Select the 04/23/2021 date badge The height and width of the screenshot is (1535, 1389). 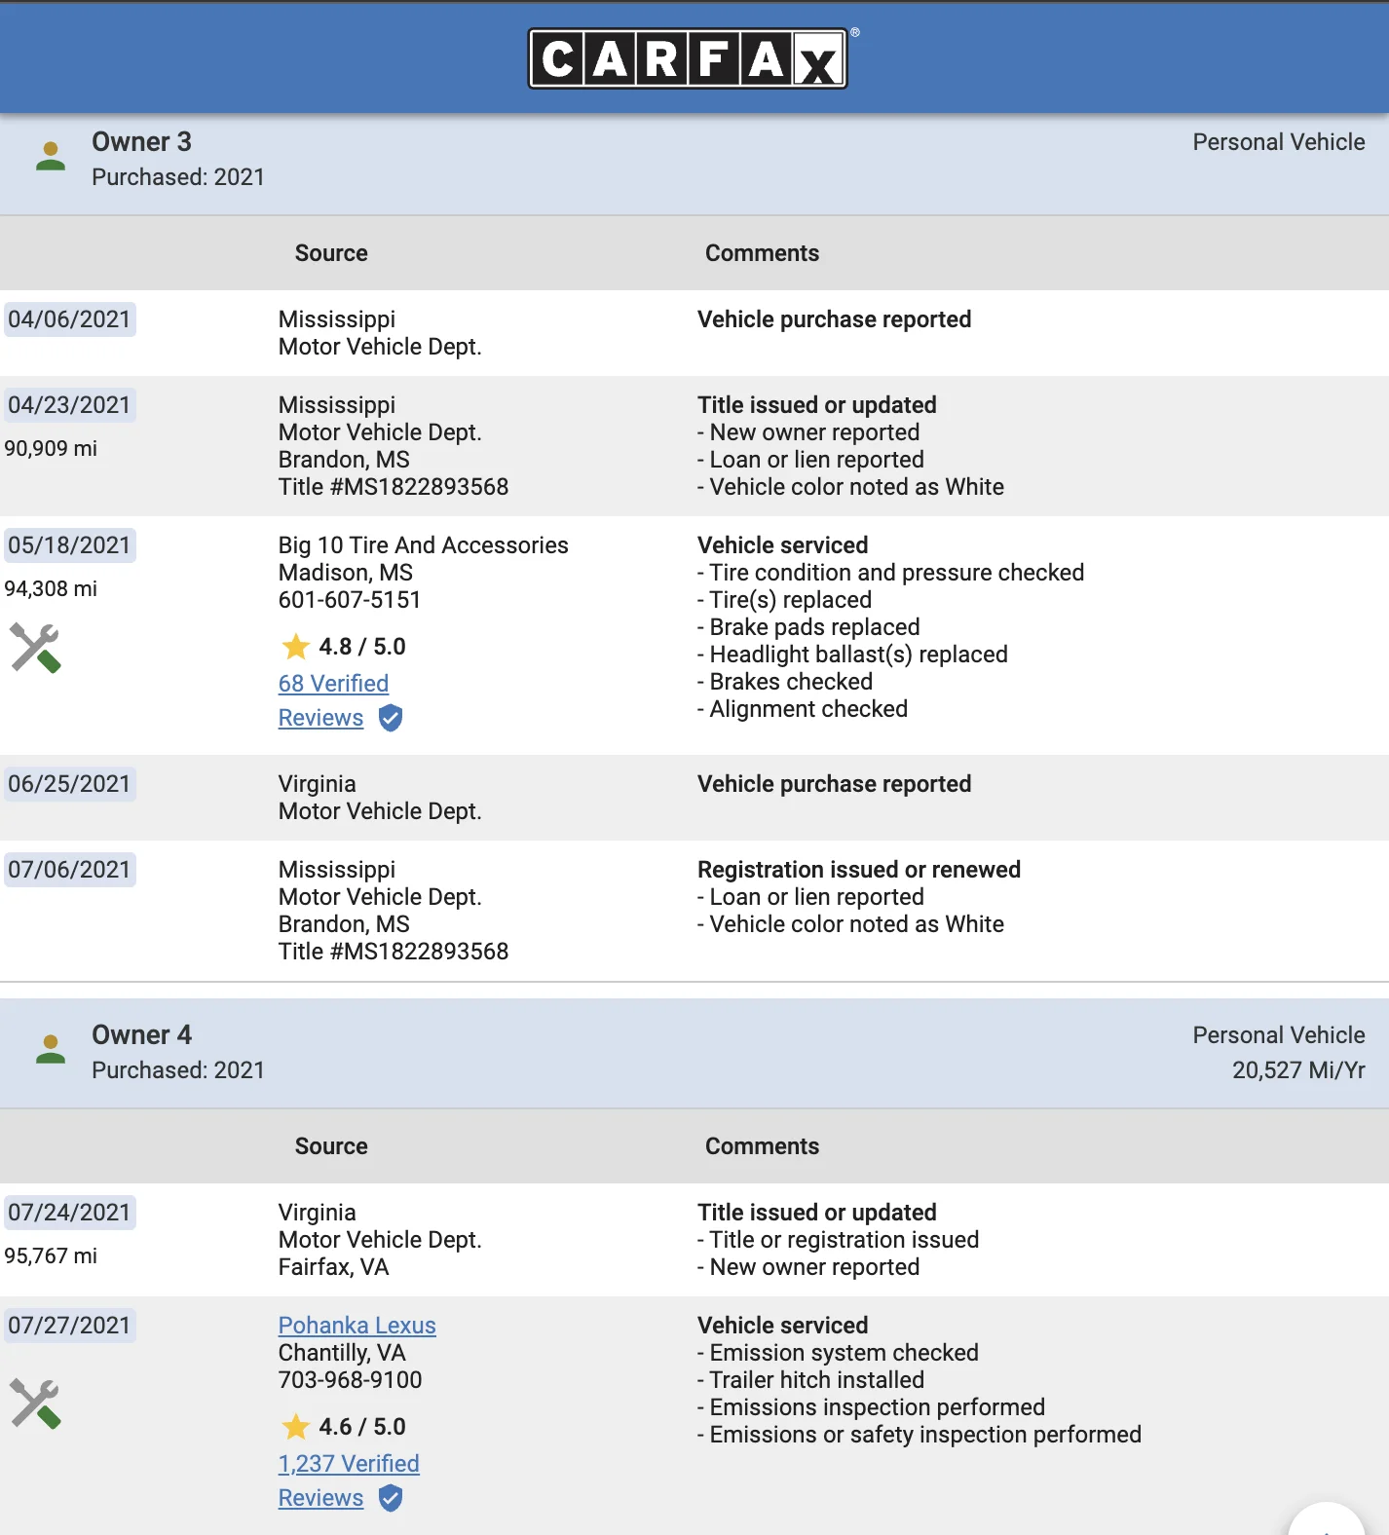tap(69, 405)
